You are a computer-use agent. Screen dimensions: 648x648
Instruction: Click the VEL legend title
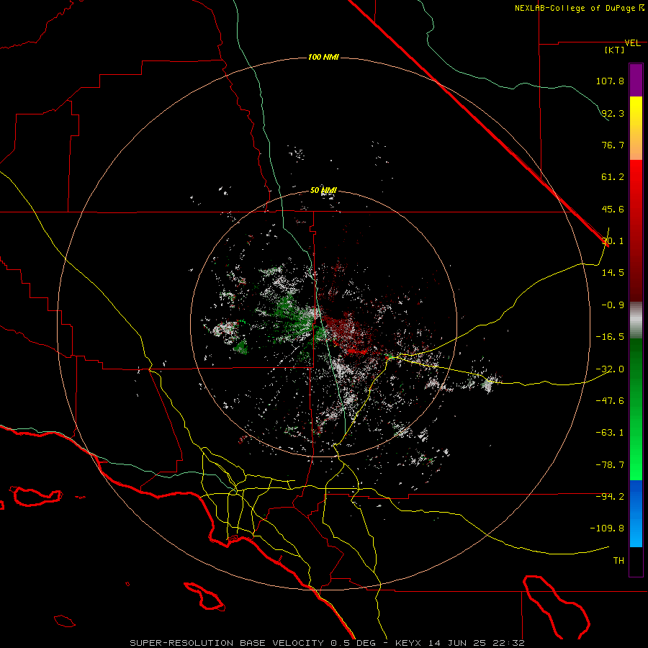point(632,43)
